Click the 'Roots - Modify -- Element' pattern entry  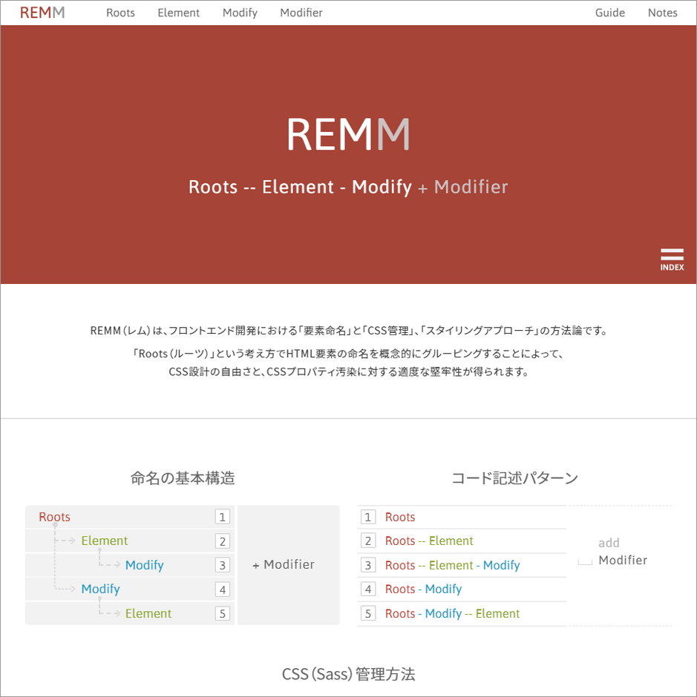tap(451, 613)
